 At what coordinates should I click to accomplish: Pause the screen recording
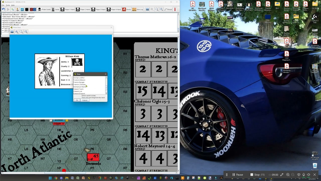pyautogui.click(x=237, y=175)
